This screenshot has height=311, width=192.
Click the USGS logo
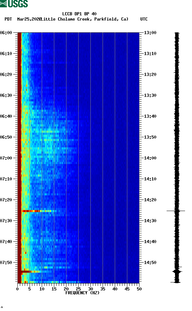[14, 3]
